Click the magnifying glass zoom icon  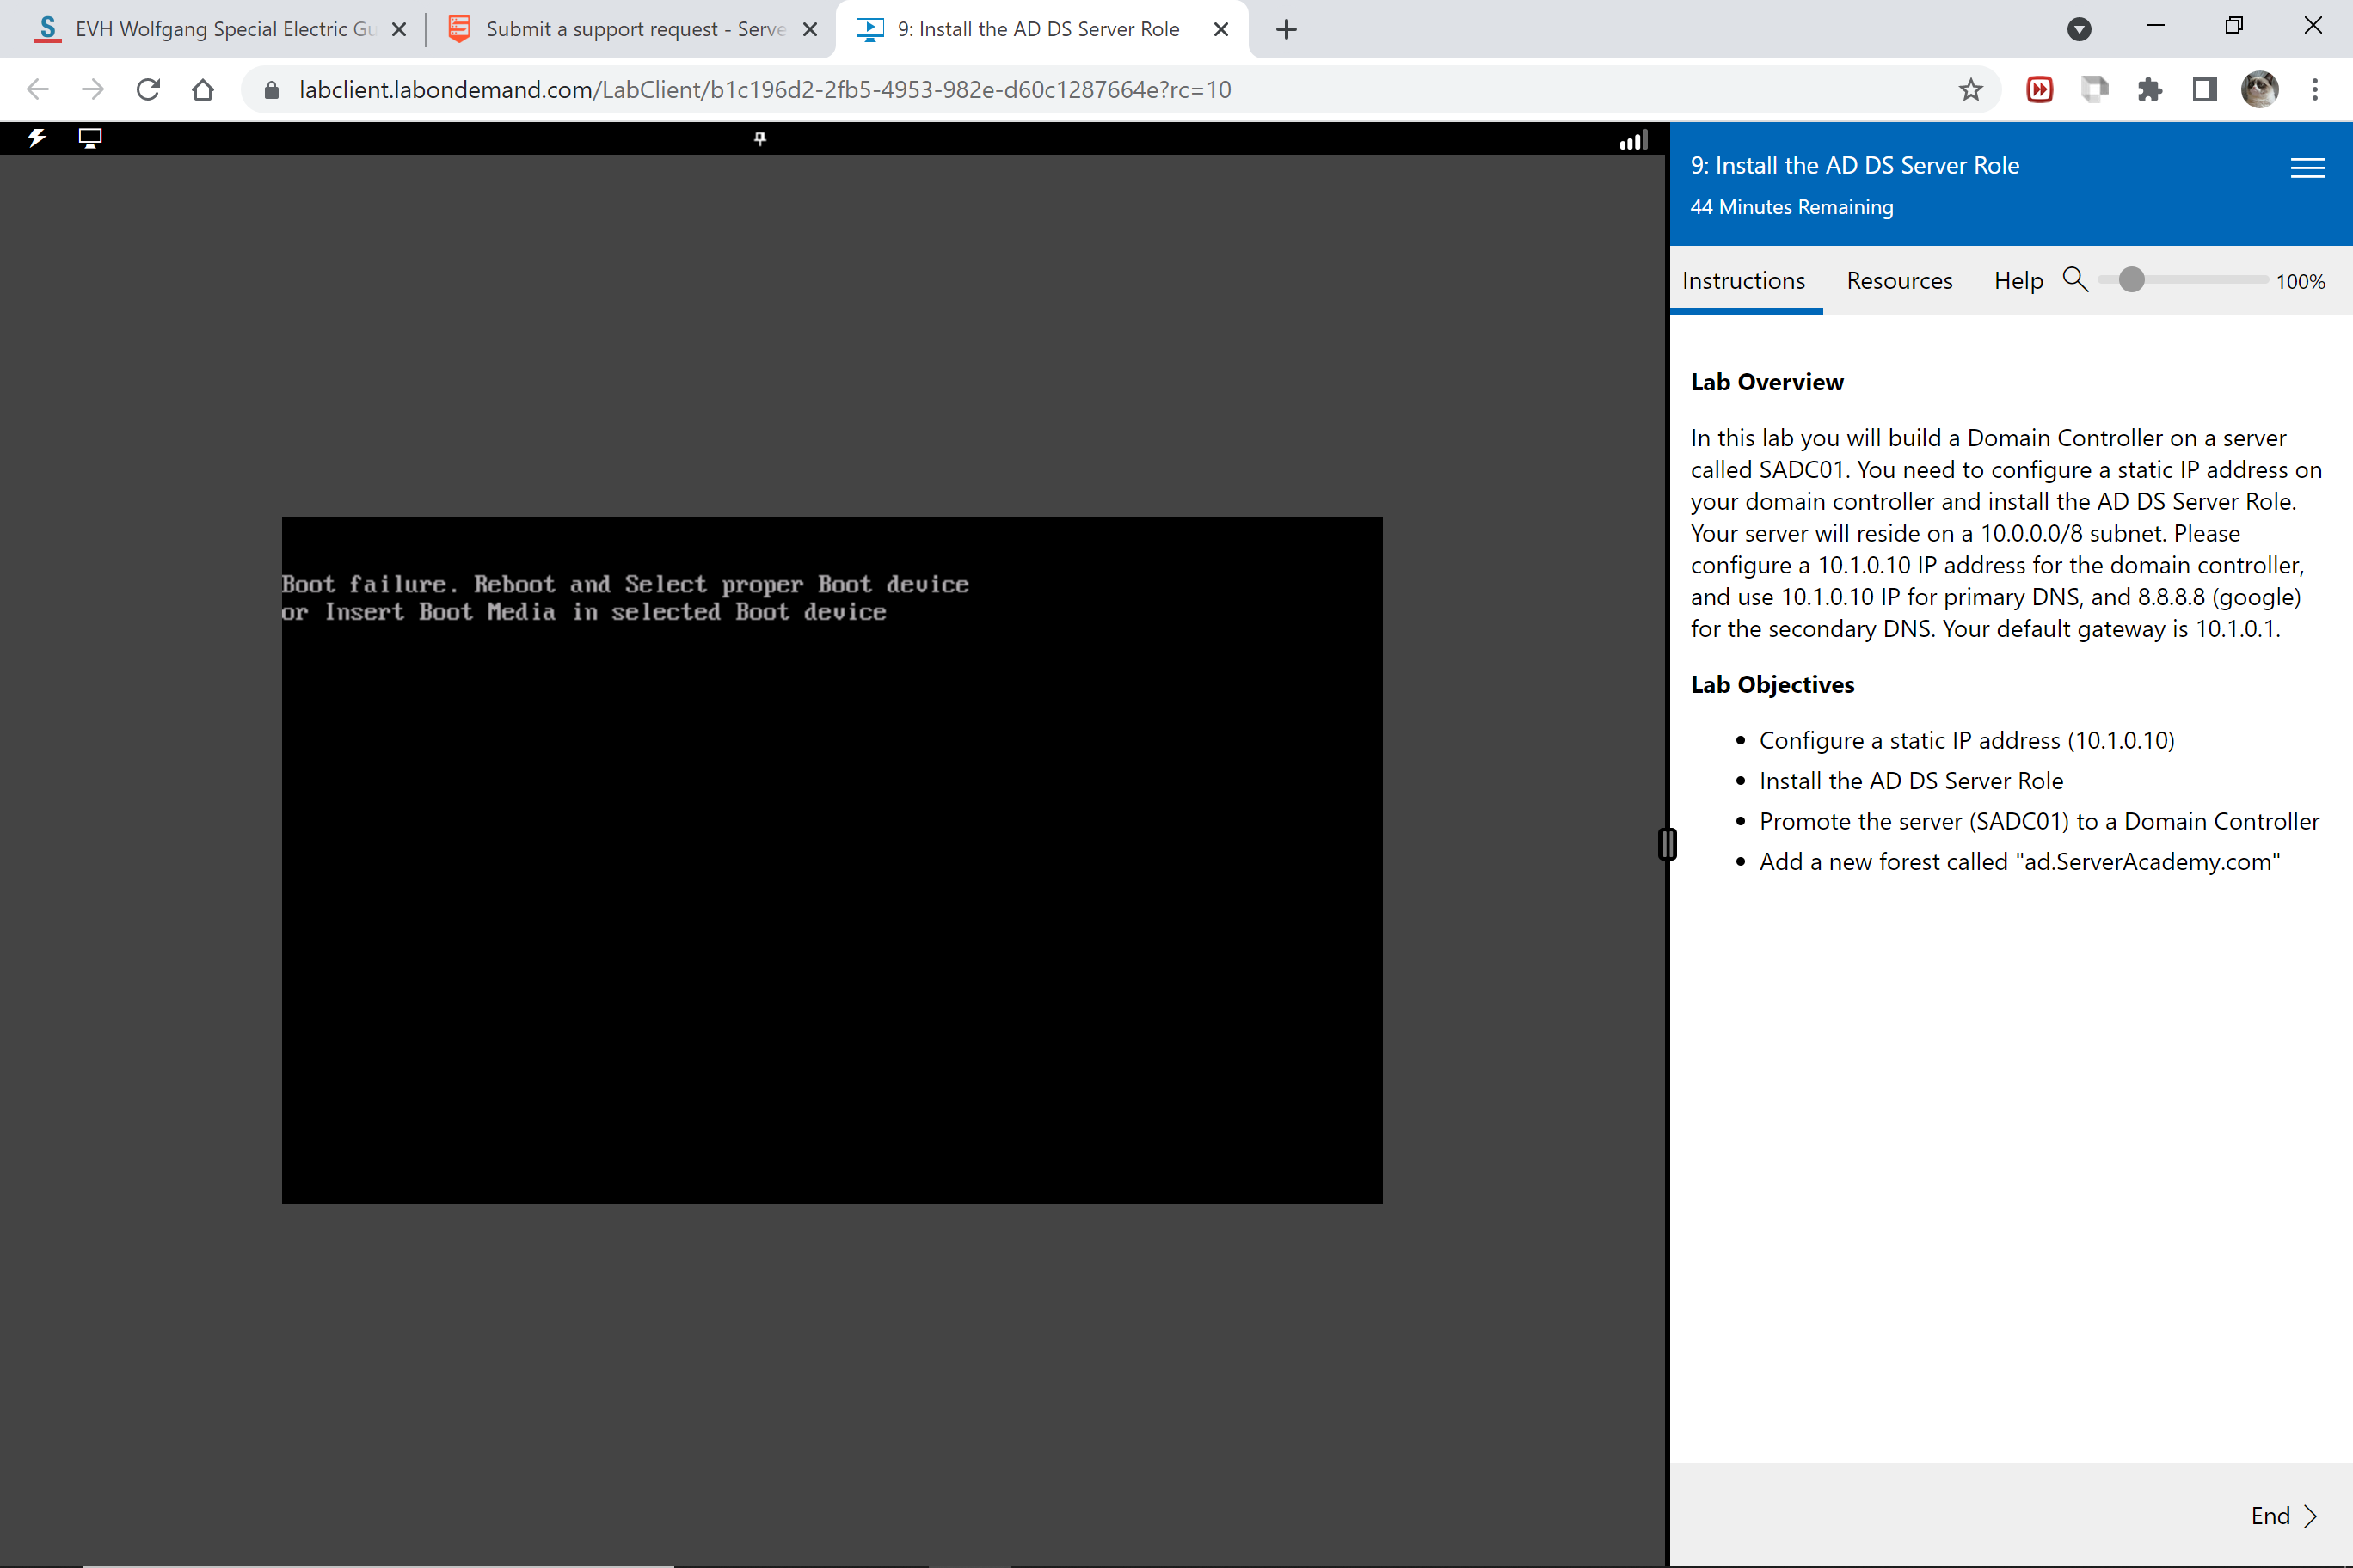coord(2075,280)
